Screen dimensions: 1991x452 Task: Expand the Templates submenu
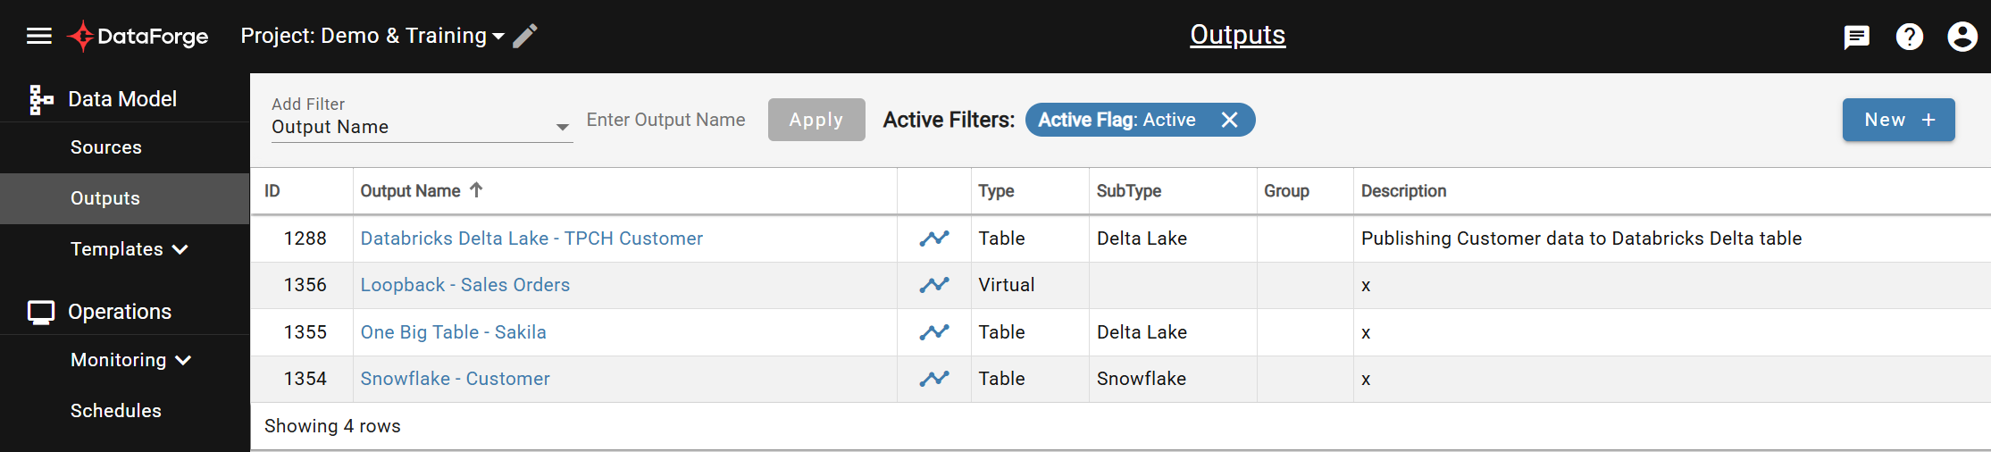tap(130, 249)
